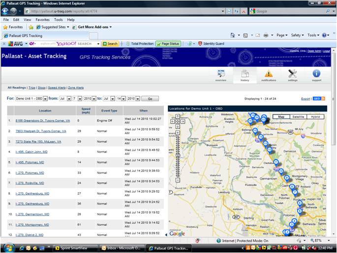337x253 pixels.
Task: Click the Print icon in IE command bar
Action: tap(266, 35)
